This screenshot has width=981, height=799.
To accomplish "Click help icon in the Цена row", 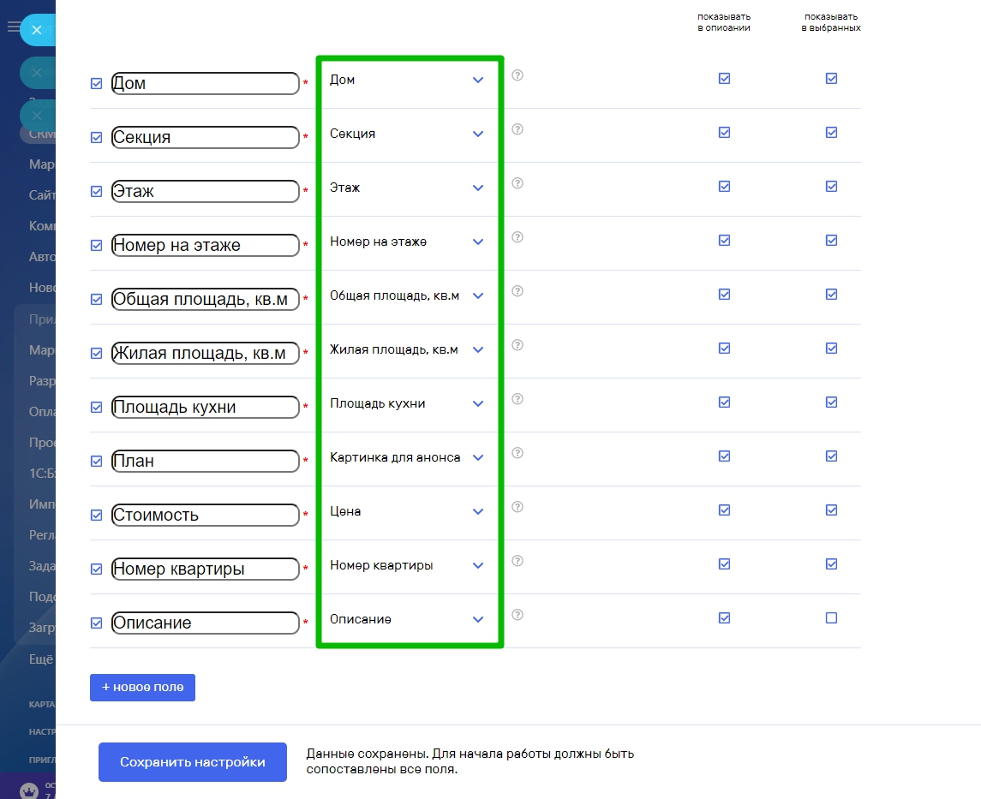I will (517, 507).
